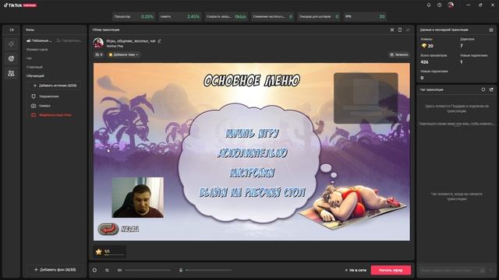Click the crossed arrows icon in preview header
Viewport: 499px width, 280px height.
(392, 30)
